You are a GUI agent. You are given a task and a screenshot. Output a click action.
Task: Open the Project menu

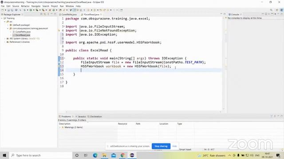tap(54, 6)
